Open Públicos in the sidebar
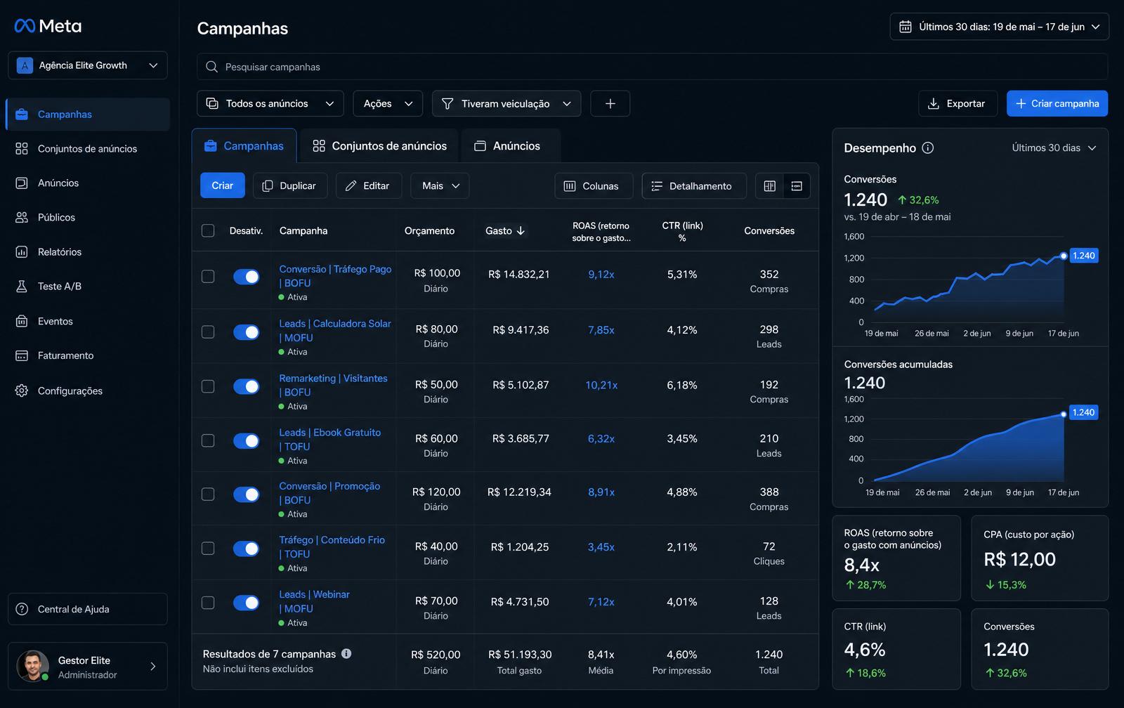Viewport: 1124px width, 708px height. pos(88,217)
